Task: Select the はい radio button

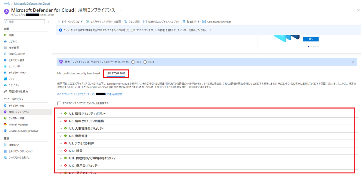Action: pyautogui.click(x=133, y=62)
